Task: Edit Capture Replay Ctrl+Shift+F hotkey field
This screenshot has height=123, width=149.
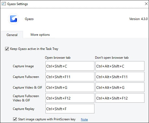Action: (x=70, y=109)
